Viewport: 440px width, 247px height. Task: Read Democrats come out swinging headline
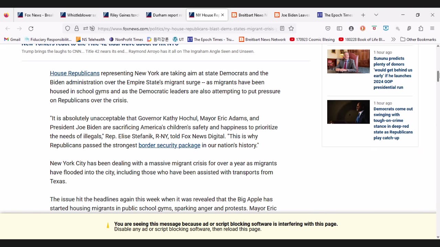click(393, 123)
